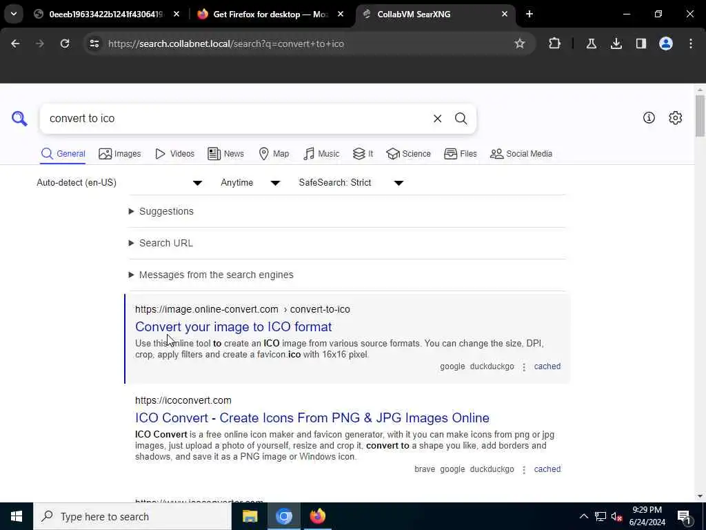This screenshot has height=530, width=706.
Task: Open the Windows Start menu
Action: [17, 516]
